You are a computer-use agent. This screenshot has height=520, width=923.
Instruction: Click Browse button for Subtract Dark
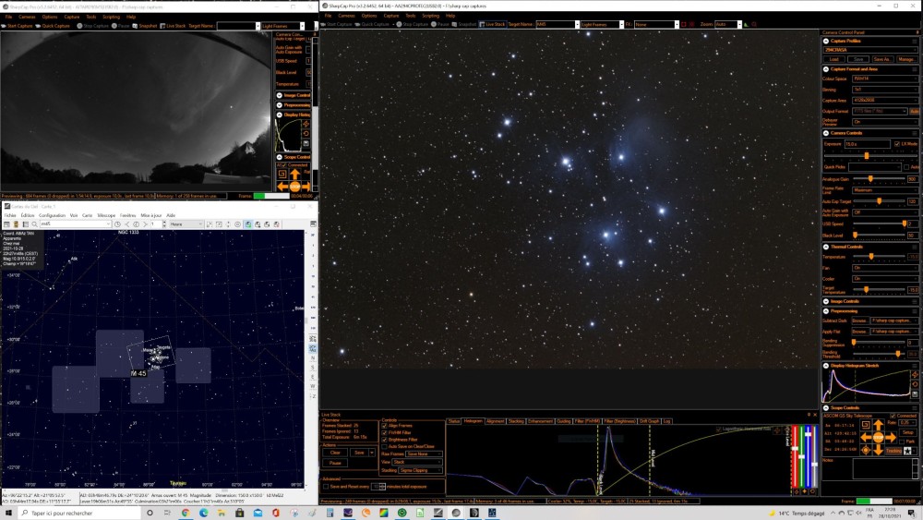pyautogui.click(x=860, y=320)
